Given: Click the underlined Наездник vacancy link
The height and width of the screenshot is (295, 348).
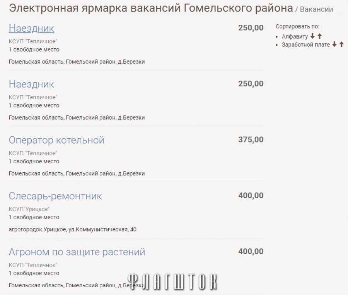Looking at the screenshot, I should pos(31,28).
